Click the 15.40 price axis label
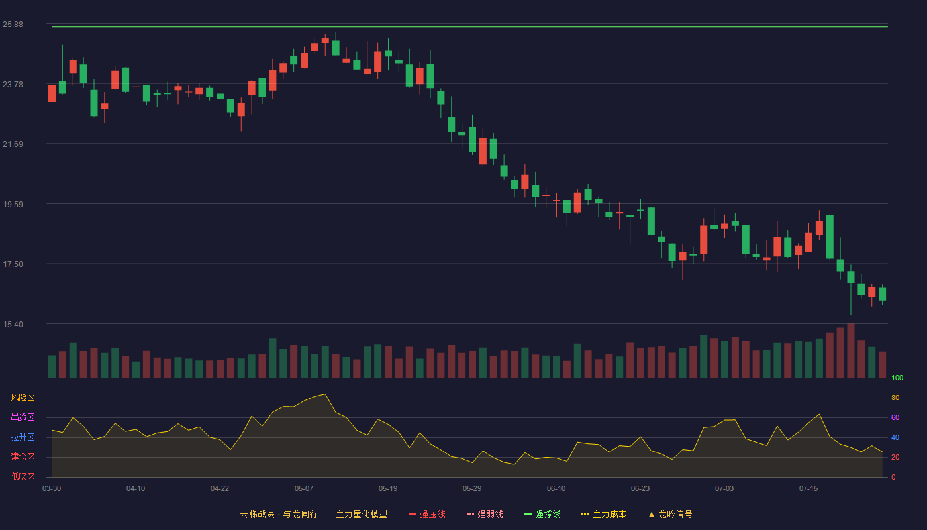Screen dimensions: 927x530 pyautogui.click(x=13, y=325)
